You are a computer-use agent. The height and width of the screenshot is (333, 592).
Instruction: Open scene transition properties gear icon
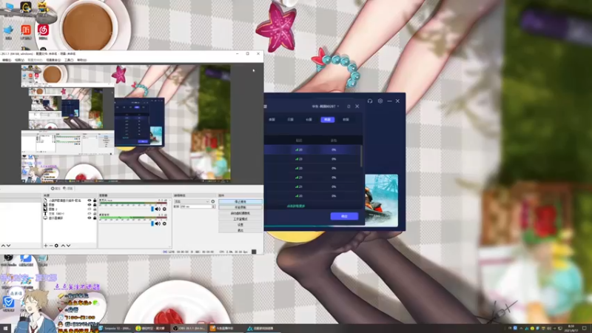[213, 201]
